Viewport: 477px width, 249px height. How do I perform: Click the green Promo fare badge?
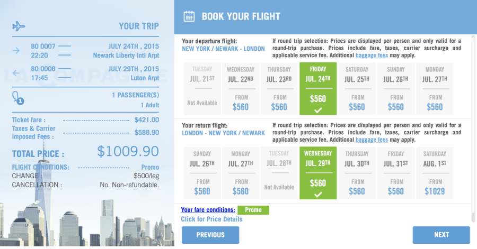click(253, 210)
